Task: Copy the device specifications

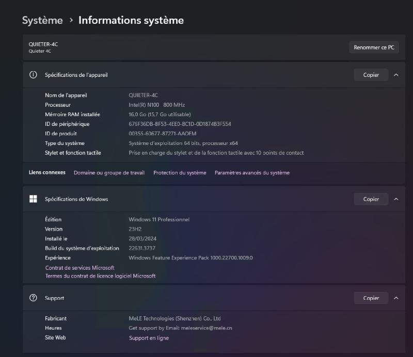Action: tap(371, 75)
